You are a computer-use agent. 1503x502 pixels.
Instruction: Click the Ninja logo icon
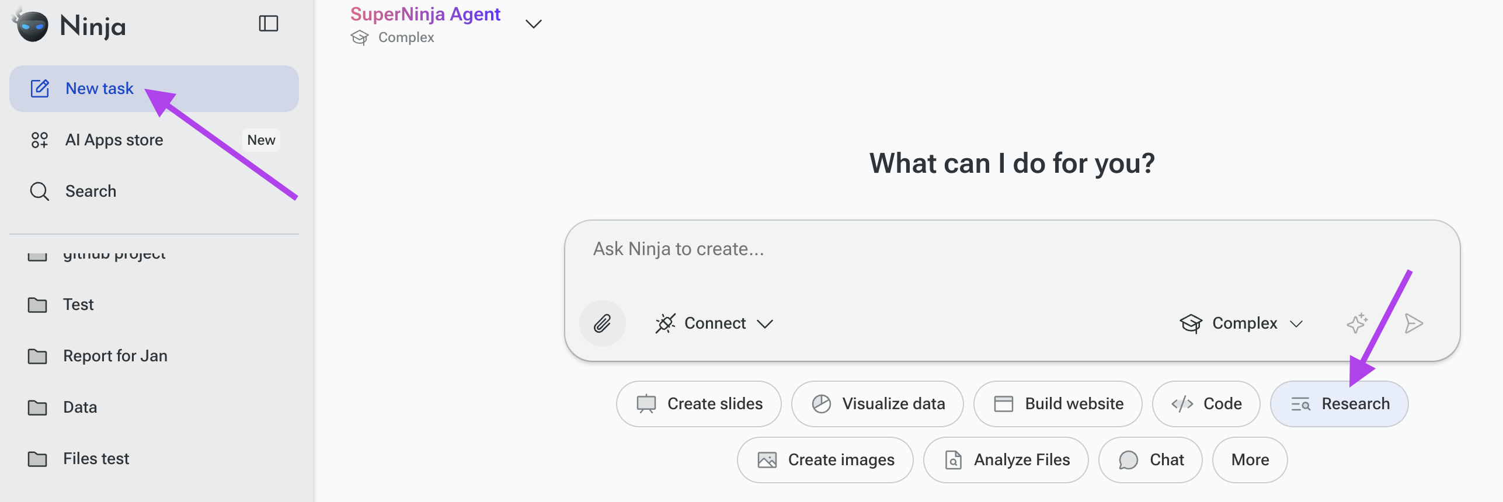(x=30, y=25)
